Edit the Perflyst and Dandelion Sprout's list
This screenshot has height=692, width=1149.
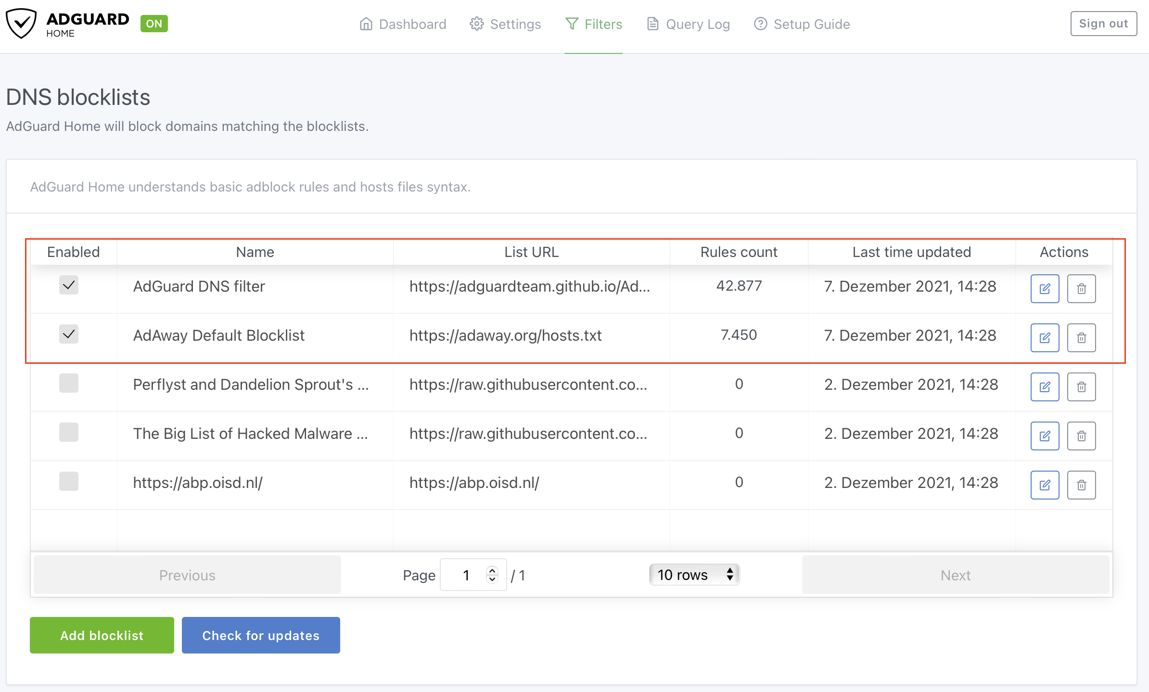(x=1045, y=387)
